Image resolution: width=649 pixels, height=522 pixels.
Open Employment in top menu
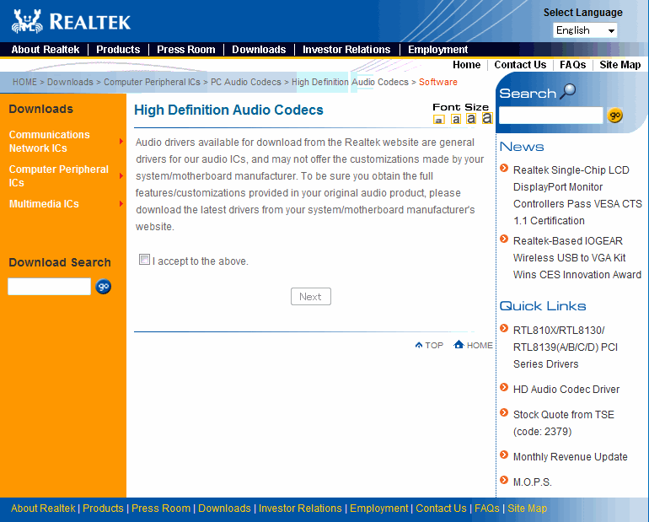pyautogui.click(x=438, y=50)
